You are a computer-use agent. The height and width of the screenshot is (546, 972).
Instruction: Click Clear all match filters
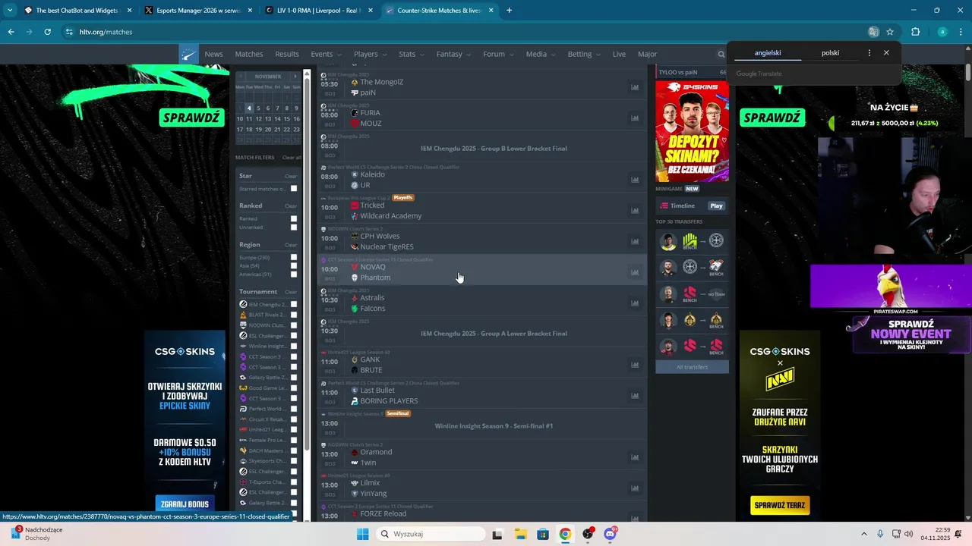[292, 158]
